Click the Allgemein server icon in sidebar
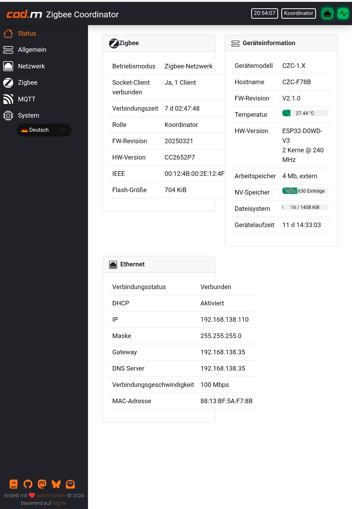 (8, 50)
